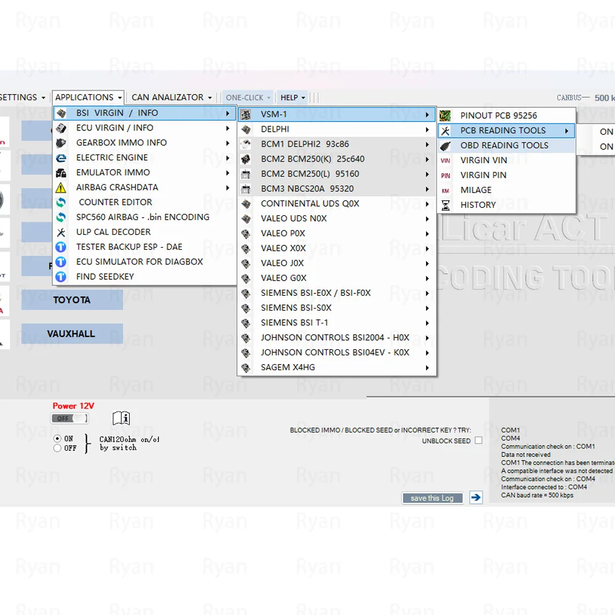Screen dimensions: 615x615
Task: Choose VALEO J0X entry
Action: pos(336,264)
